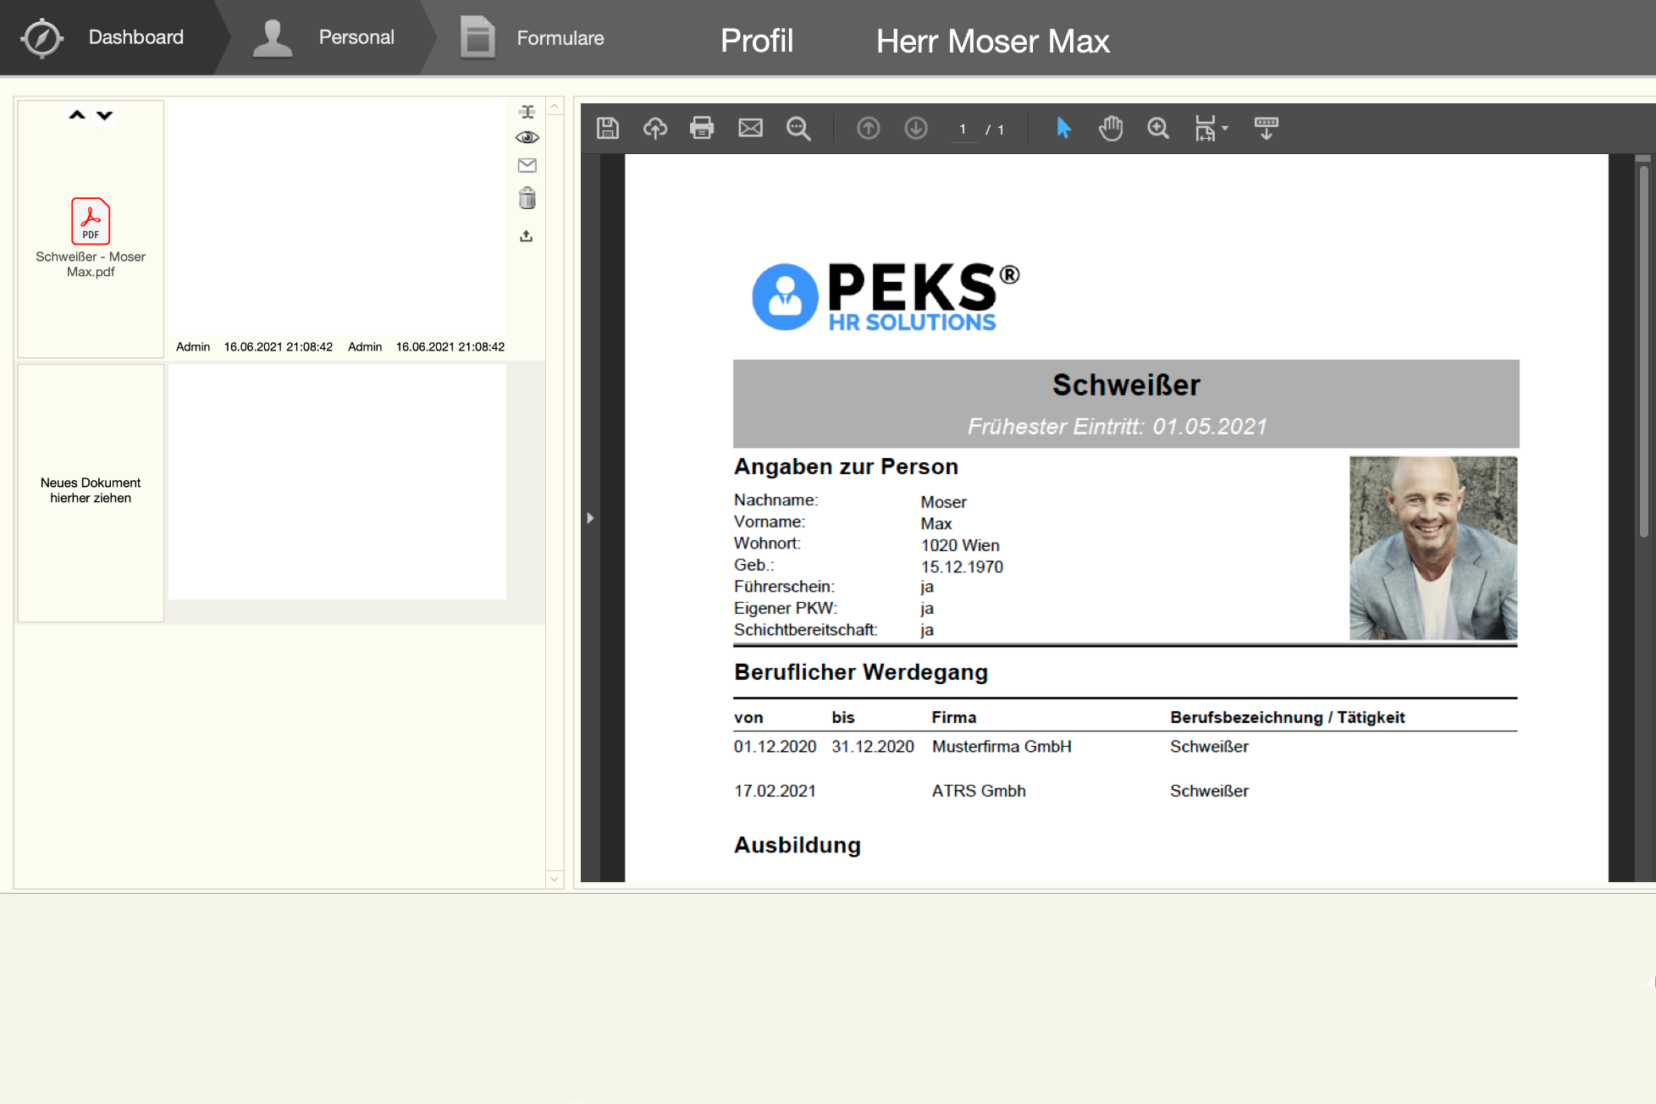The image size is (1656, 1104).
Task: Open the find text magnifier tool
Action: [x=798, y=128]
